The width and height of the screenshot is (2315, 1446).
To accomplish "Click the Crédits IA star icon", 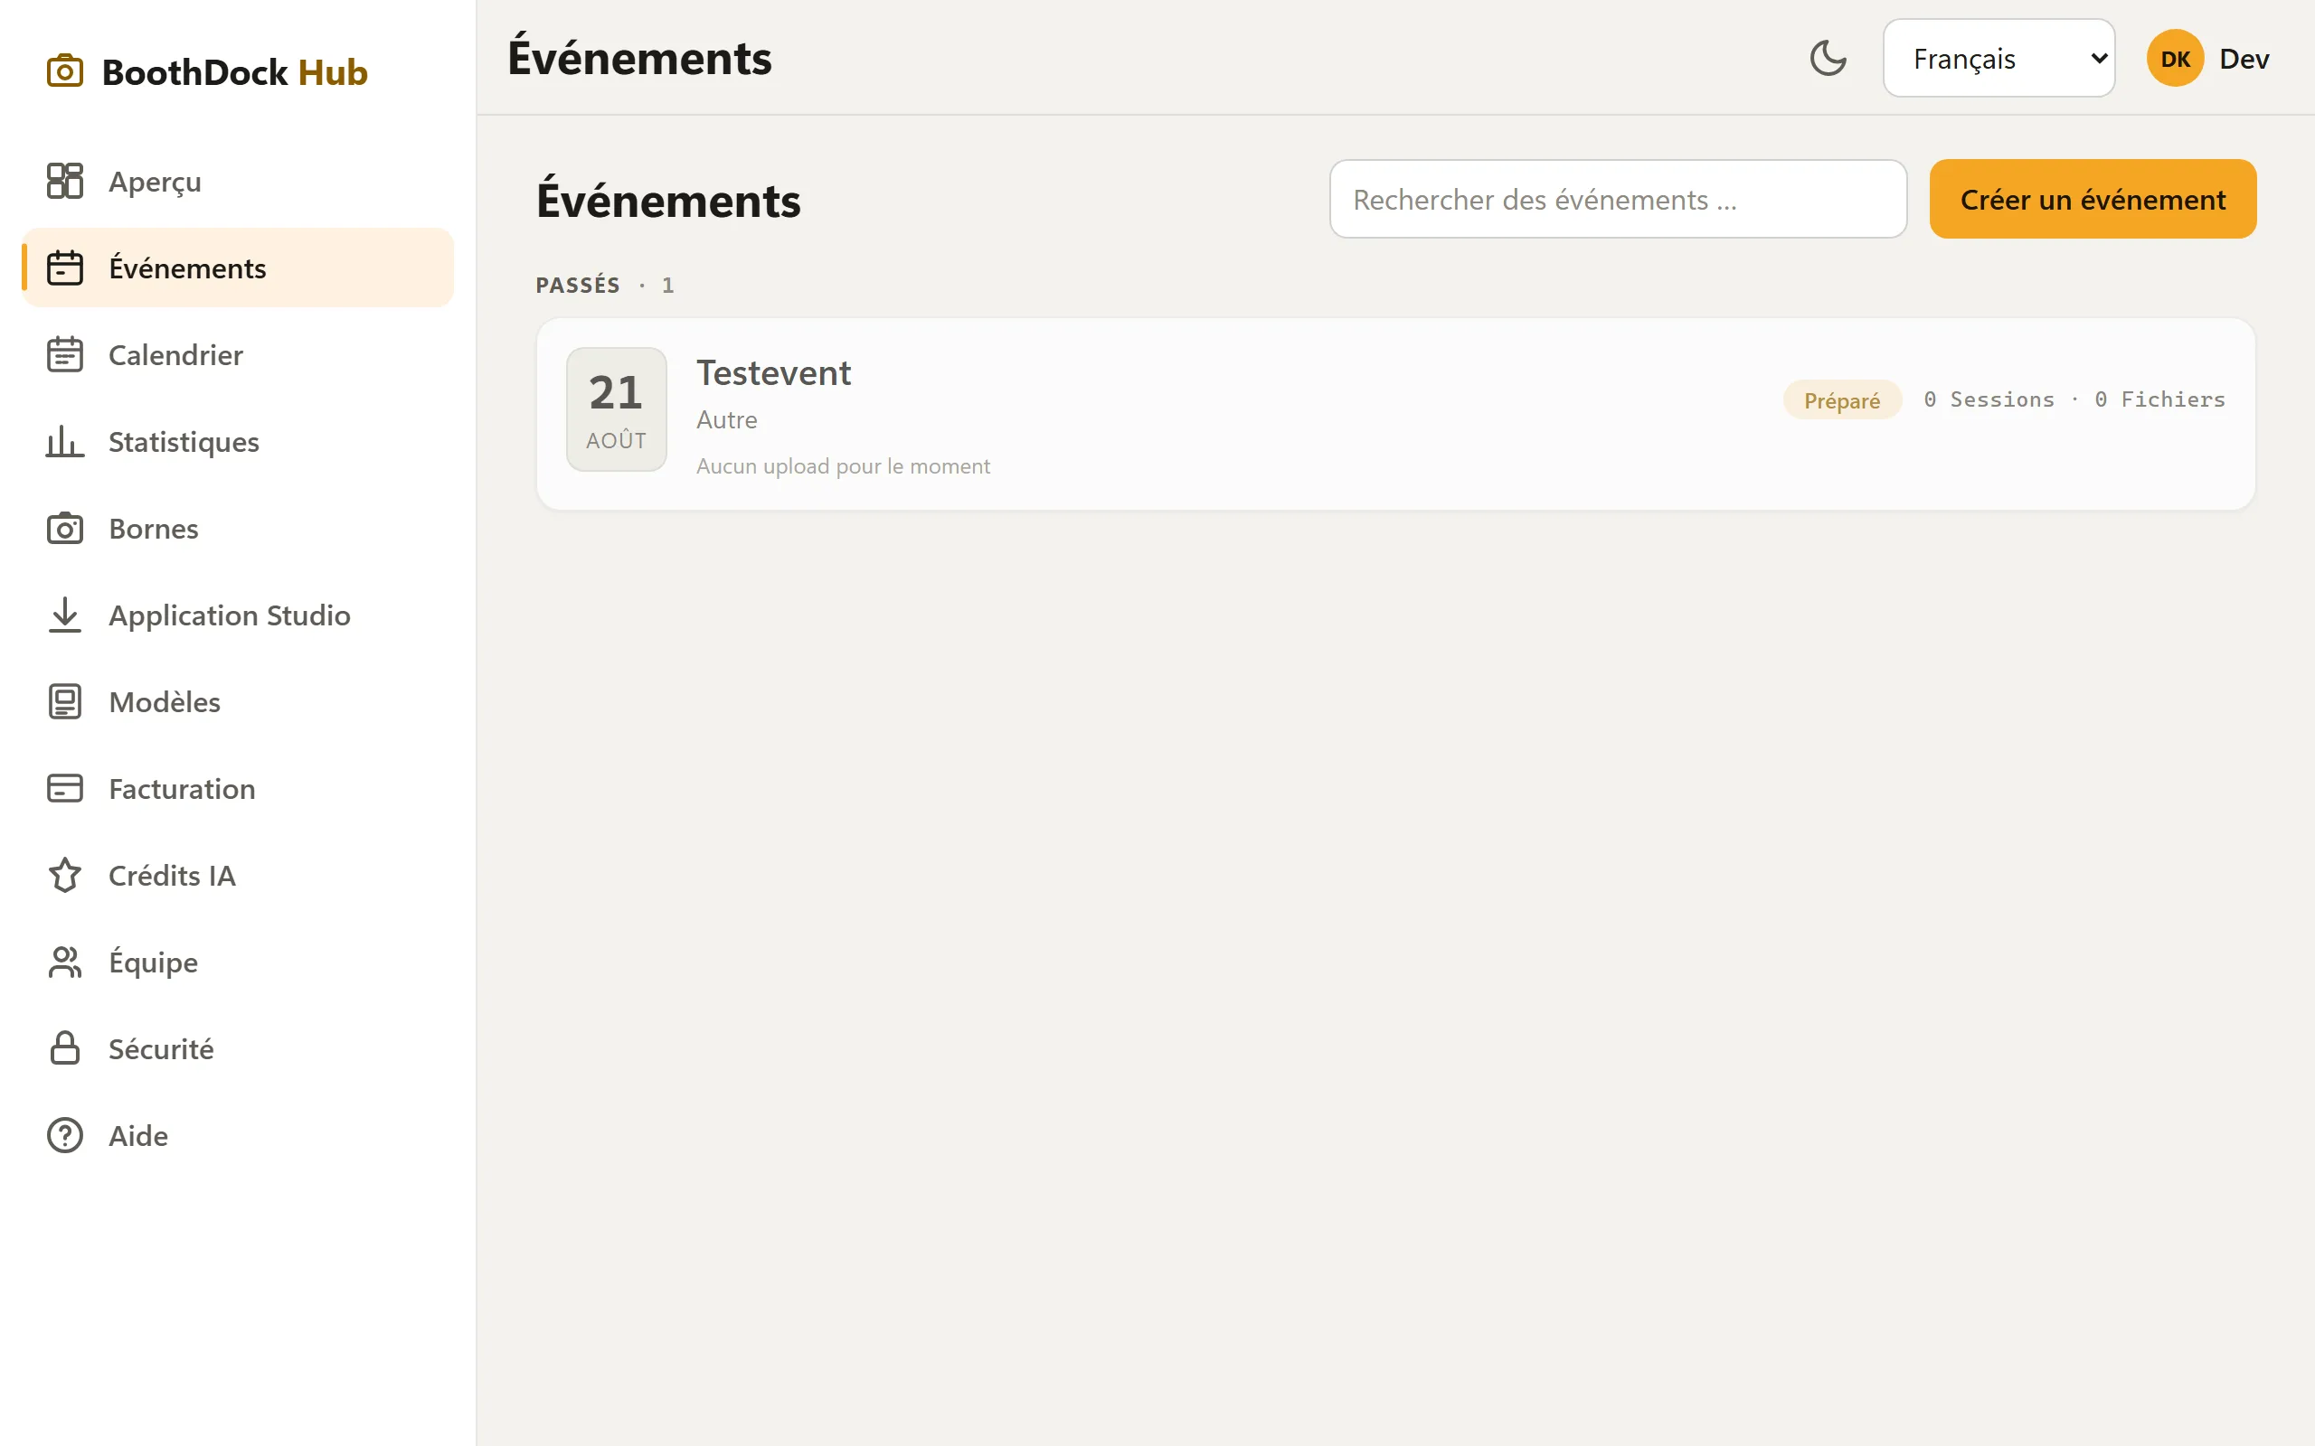I will pyautogui.click(x=65, y=875).
